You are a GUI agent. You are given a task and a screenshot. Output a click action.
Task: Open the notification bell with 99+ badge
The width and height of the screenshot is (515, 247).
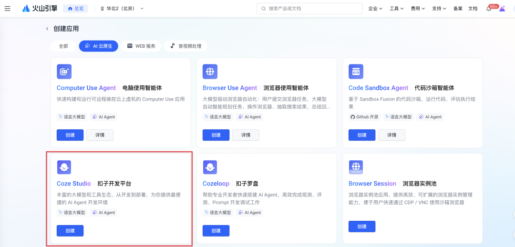coord(489,9)
